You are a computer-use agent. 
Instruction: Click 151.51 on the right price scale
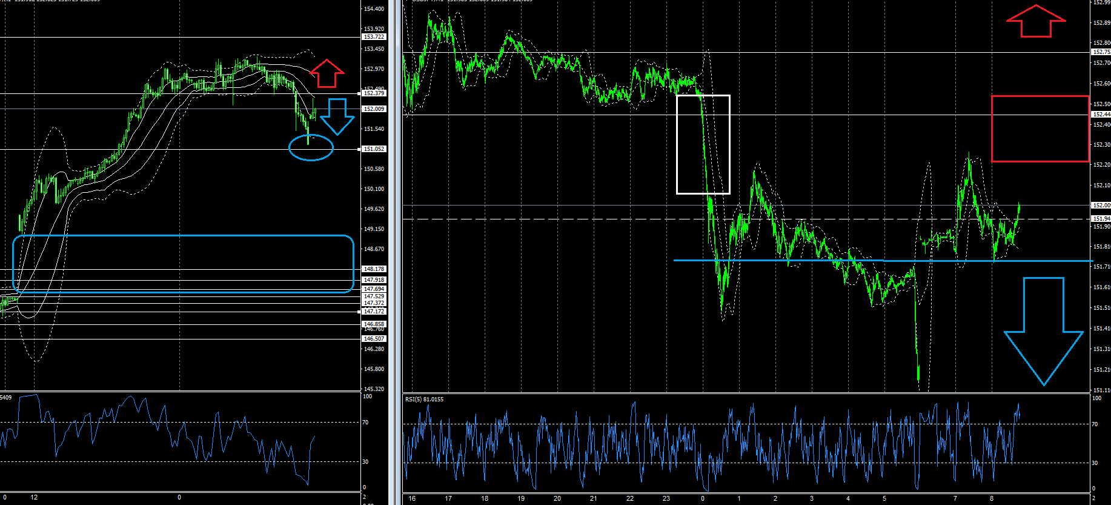click(1101, 308)
